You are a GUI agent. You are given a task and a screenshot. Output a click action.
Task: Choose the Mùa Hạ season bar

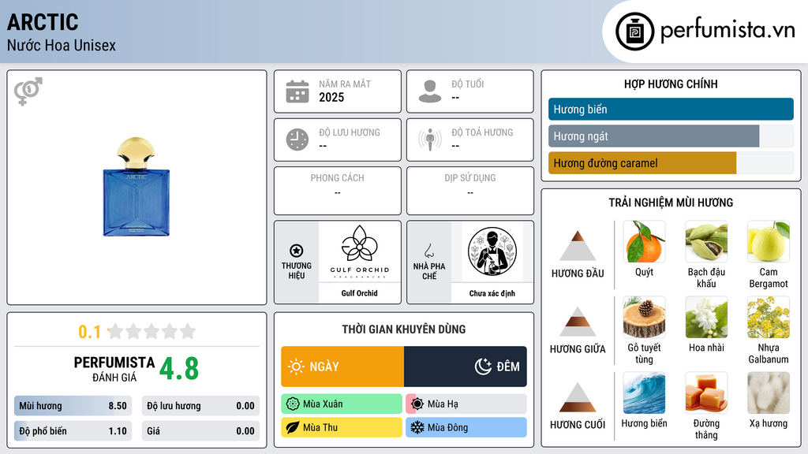[x=466, y=404]
